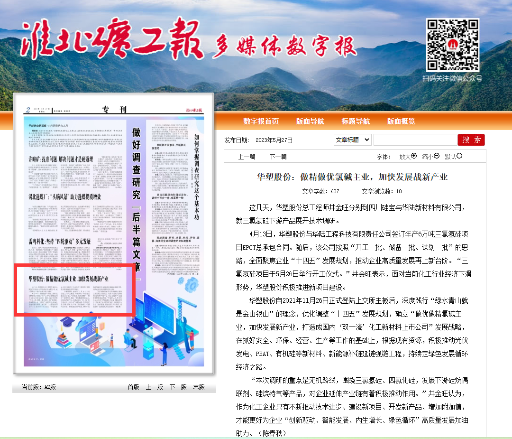Jump to last page via 末版
512x439 pixels.
click(x=199, y=387)
